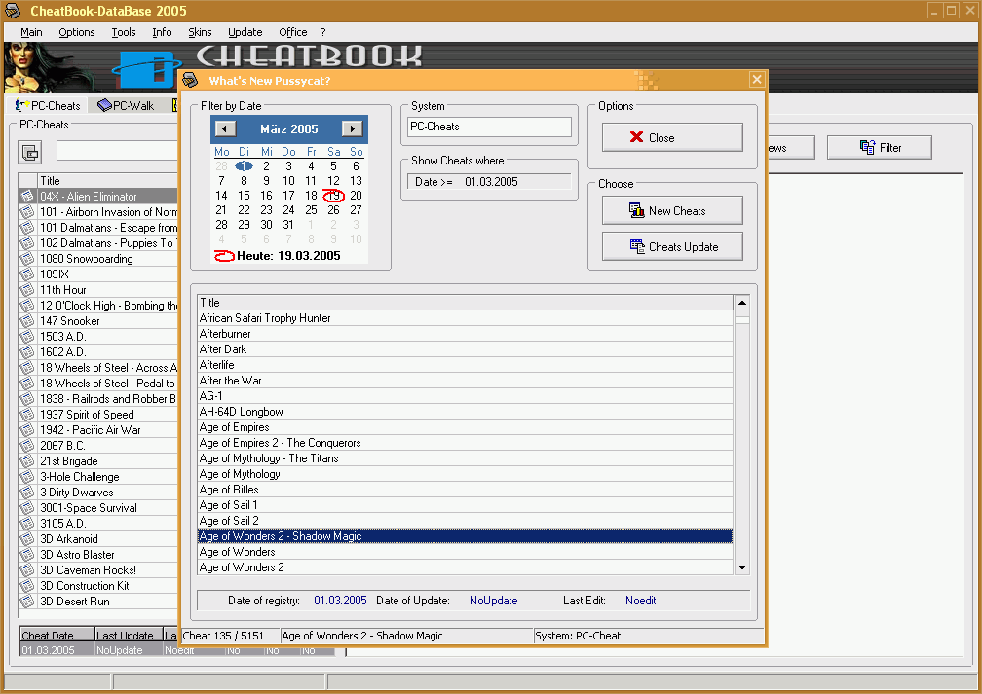Click icon button beside PC-Cheats search field

coord(30,152)
